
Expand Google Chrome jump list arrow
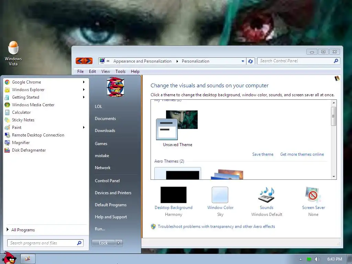(x=84, y=82)
